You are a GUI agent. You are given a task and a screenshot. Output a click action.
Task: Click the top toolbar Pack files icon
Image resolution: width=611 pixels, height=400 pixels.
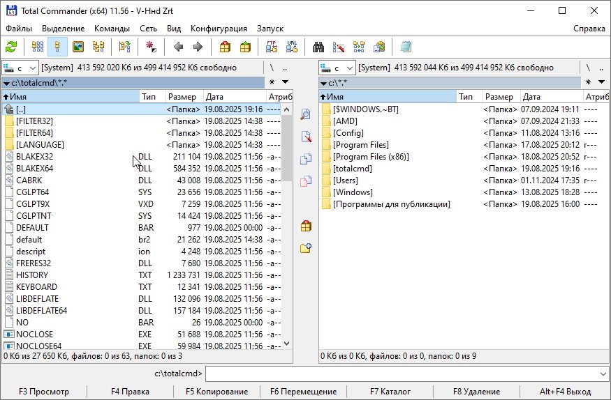click(225, 47)
